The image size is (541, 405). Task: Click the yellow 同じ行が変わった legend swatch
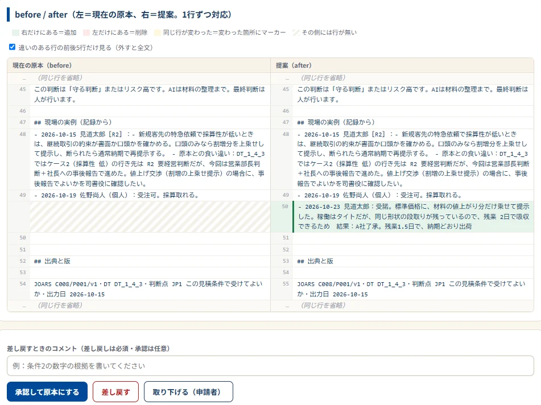click(x=158, y=32)
